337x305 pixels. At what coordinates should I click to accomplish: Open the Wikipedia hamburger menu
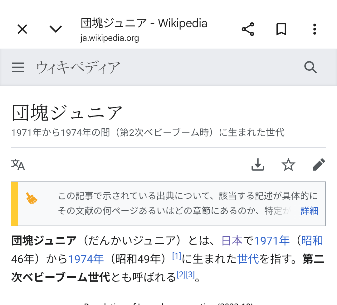18,67
